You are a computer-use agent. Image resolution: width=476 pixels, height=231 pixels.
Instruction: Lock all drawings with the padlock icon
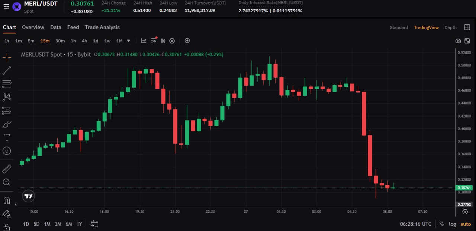click(x=6, y=227)
